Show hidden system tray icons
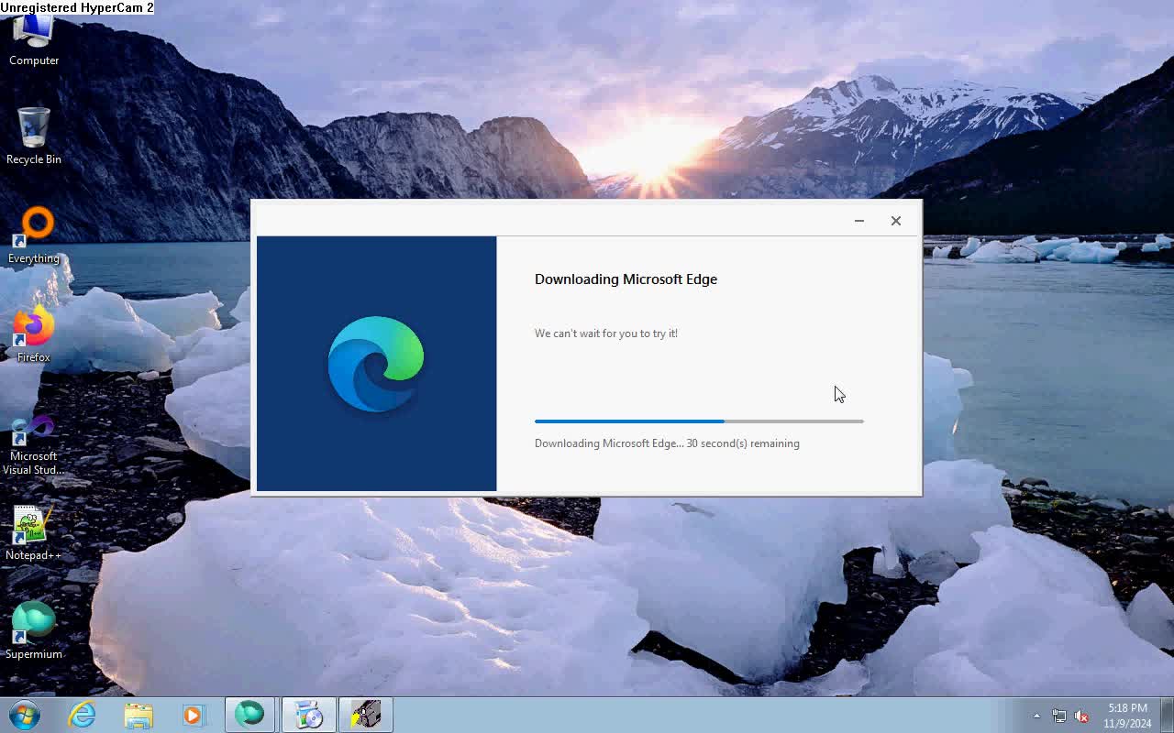This screenshot has width=1174, height=733. [1037, 716]
